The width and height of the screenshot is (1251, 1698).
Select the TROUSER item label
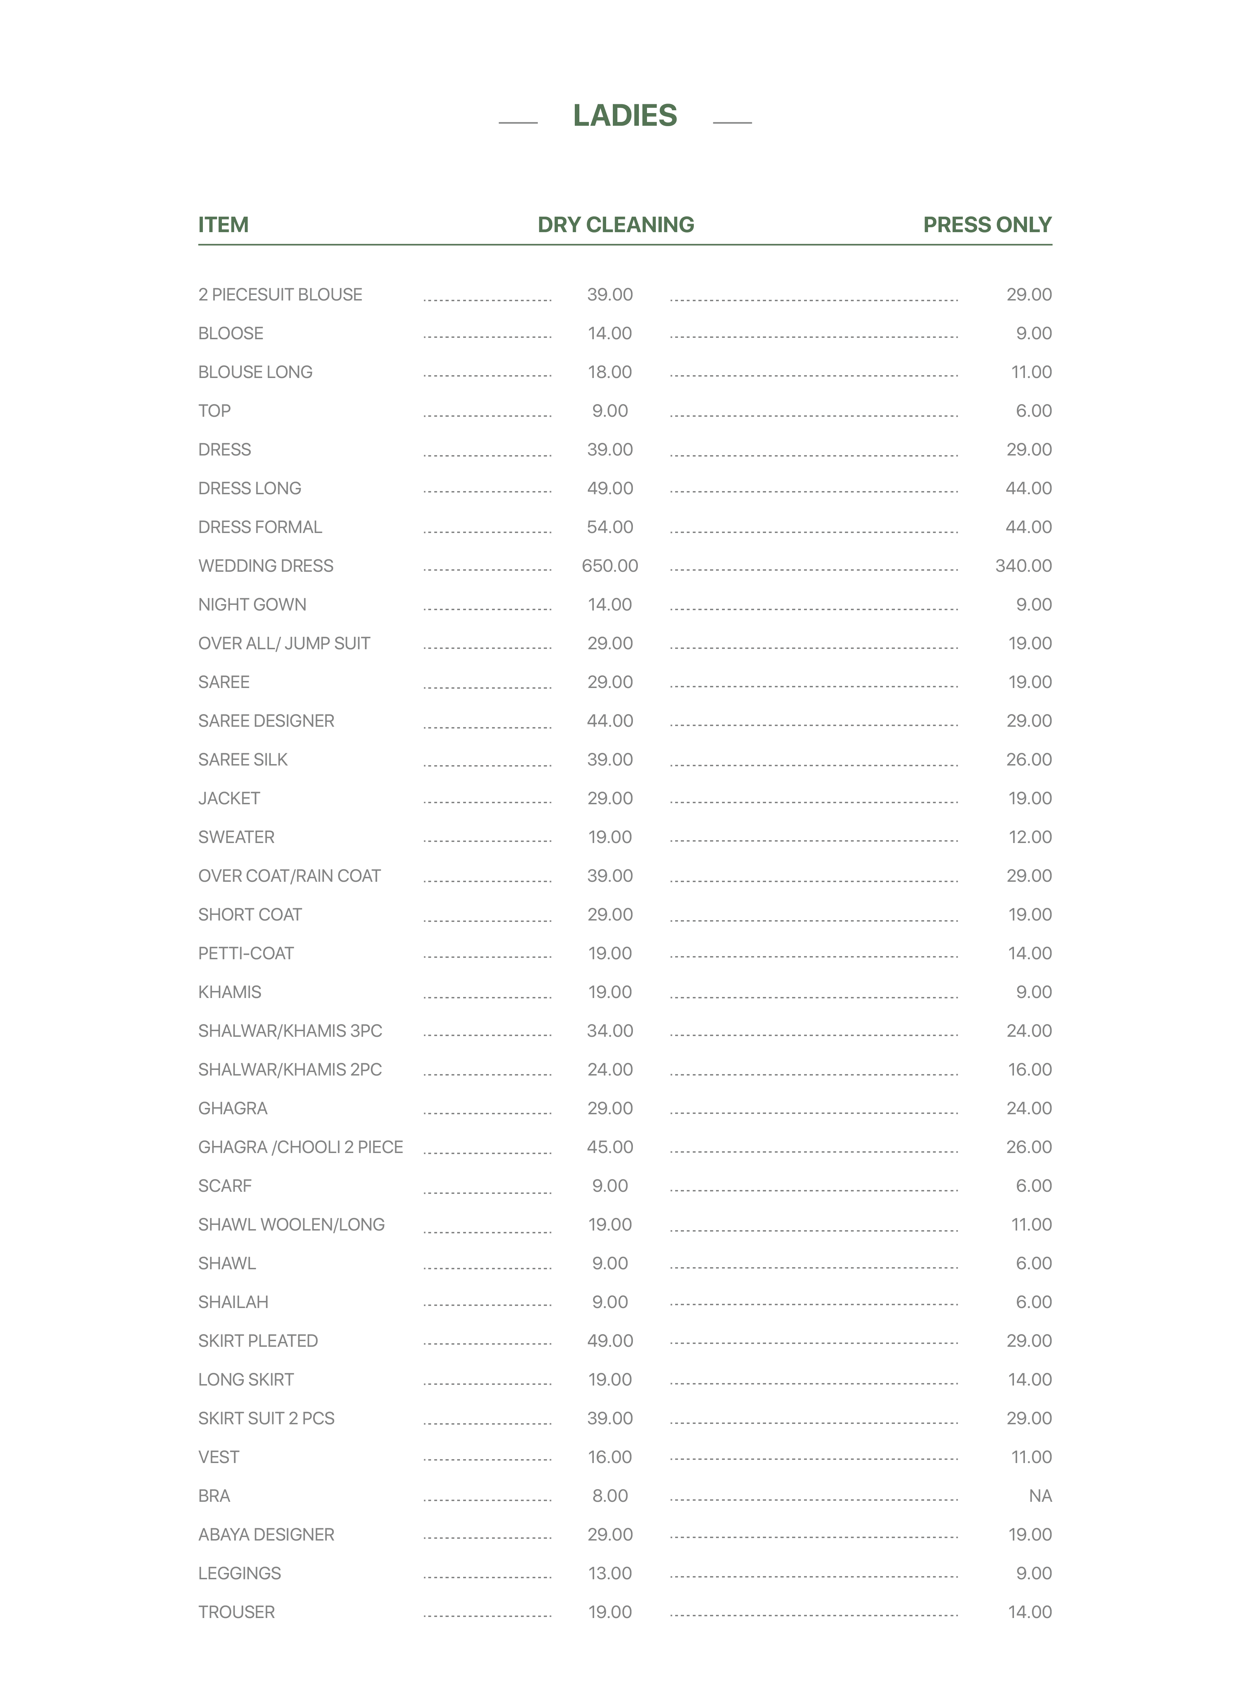[236, 1612]
